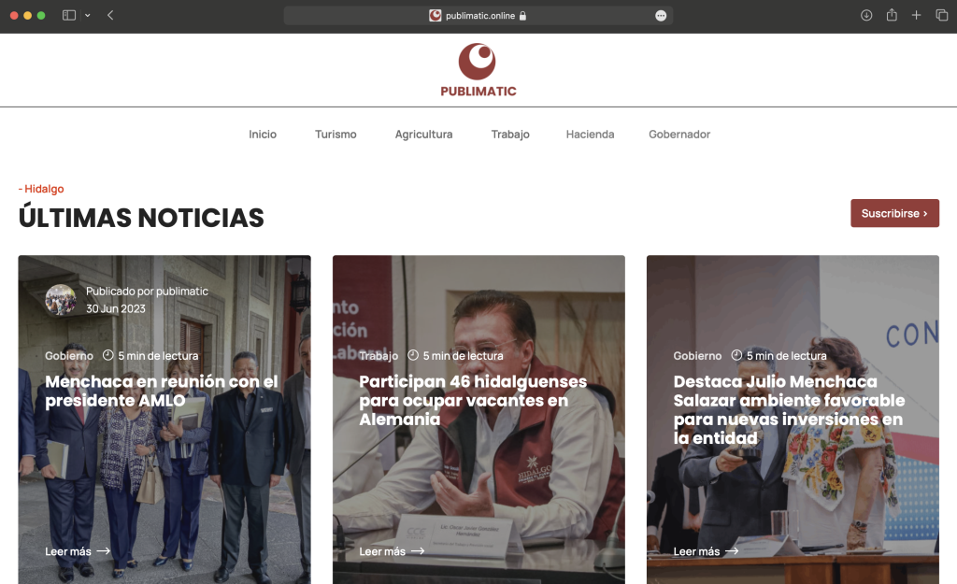Open a new tab with plus icon
The height and width of the screenshot is (584, 957).
point(916,15)
